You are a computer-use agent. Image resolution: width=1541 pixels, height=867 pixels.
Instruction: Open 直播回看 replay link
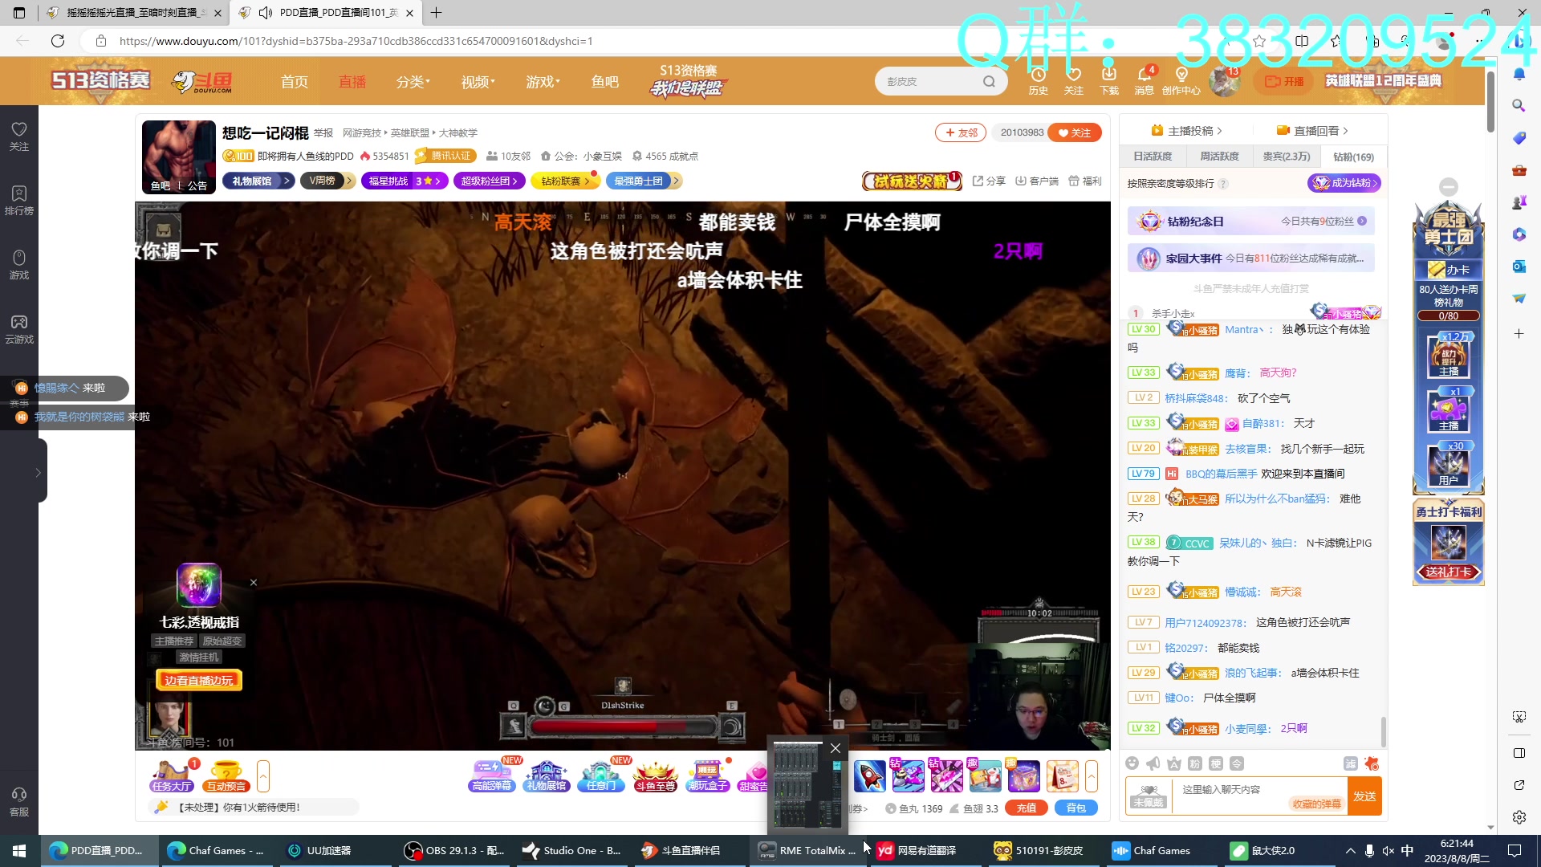pyautogui.click(x=1312, y=131)
